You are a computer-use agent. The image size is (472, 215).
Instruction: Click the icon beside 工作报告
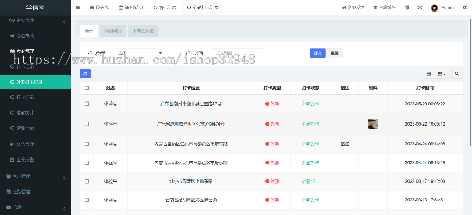click(x=13, y=160)
